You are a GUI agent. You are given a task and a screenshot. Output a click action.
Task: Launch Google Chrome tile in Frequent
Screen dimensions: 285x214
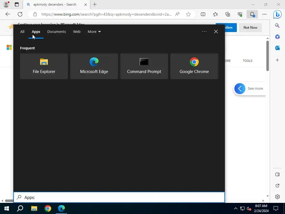click(194, 66)
